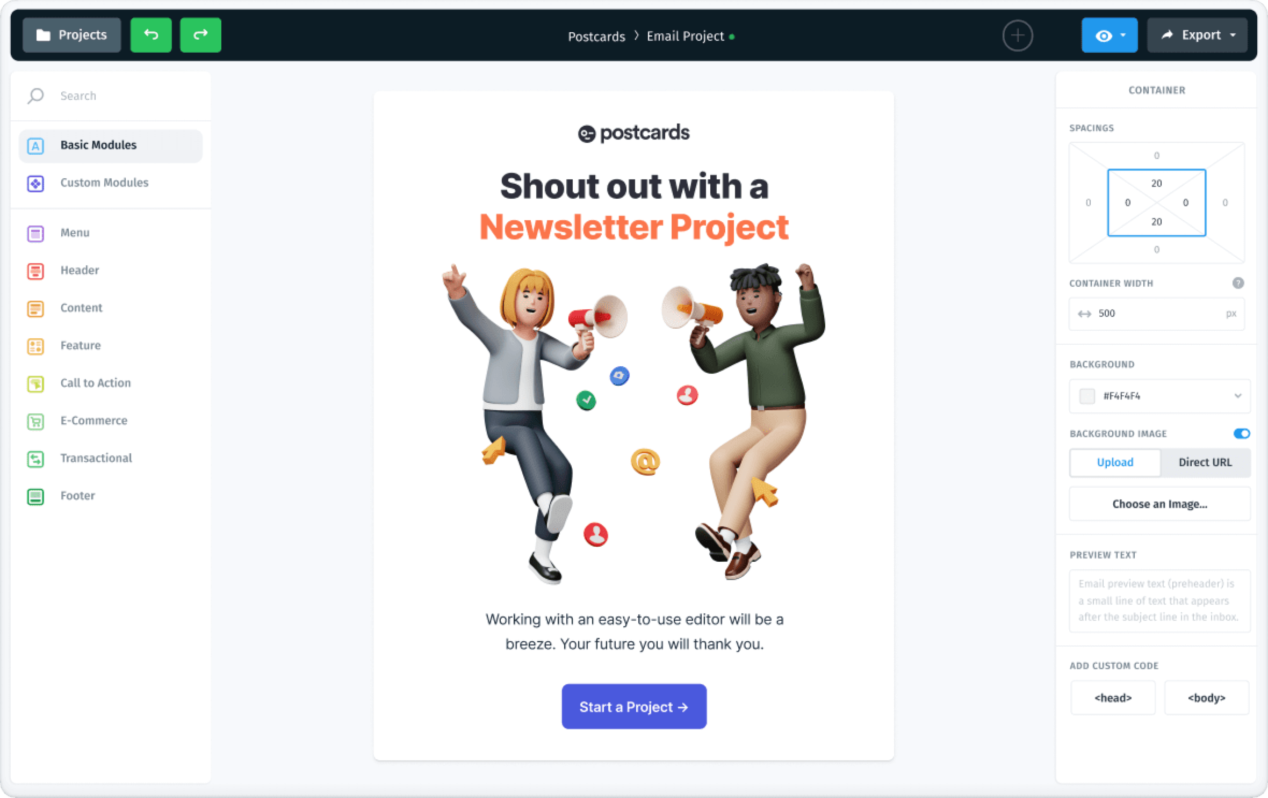The image size is (1268, 798).
Task: Click the #F4F4F4 background color swatch
Action: [x=1087, y=396]
